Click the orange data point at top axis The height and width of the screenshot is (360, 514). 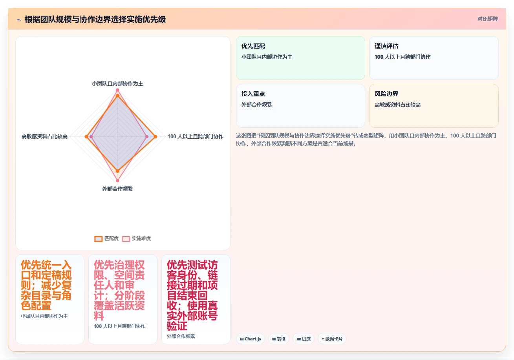point(117,95)
